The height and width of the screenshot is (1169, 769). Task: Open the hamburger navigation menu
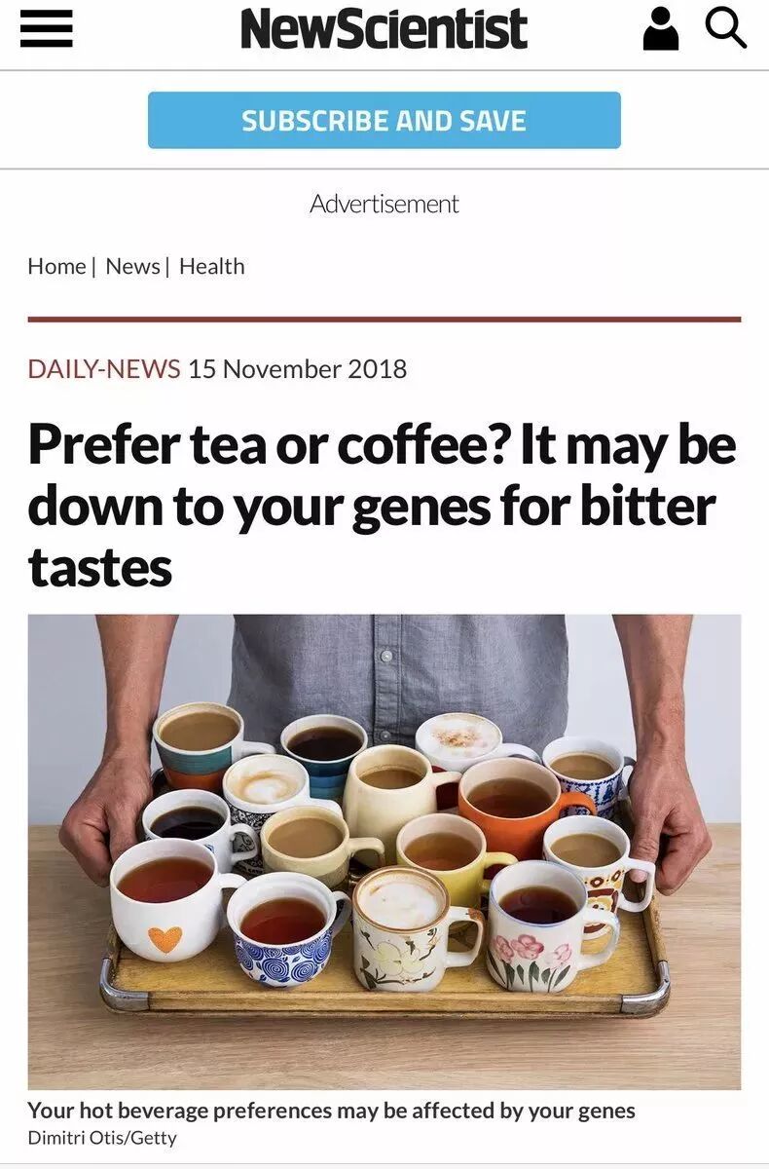click(46, 29)
